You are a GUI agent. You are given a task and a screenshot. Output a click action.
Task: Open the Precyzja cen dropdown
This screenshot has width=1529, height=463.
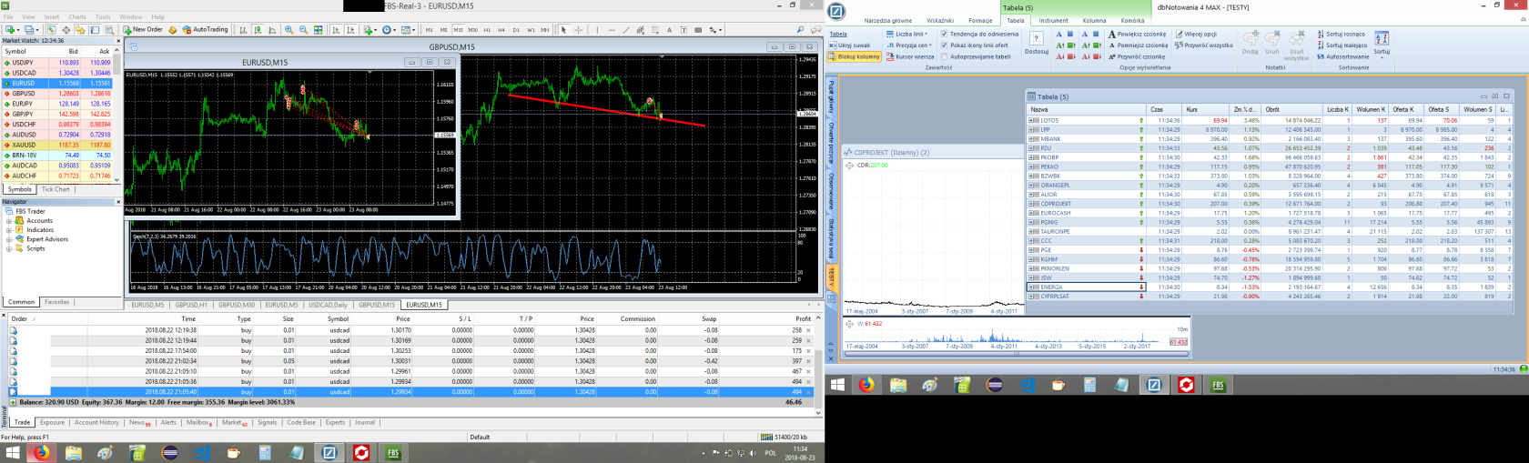(x=910, y=45)
